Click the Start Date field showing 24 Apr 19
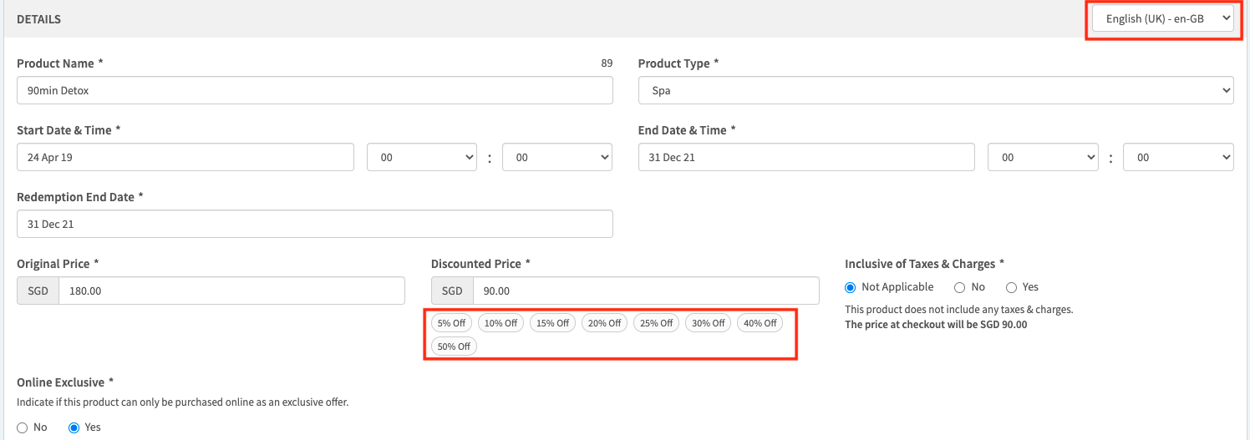This screenshot has width=1250, height=440. (x=185, y=157)
